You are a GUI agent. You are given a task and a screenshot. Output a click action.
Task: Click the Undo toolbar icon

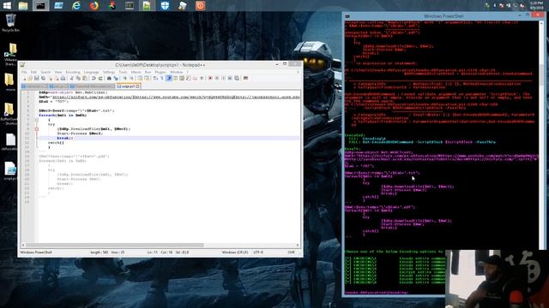[94, 78]
